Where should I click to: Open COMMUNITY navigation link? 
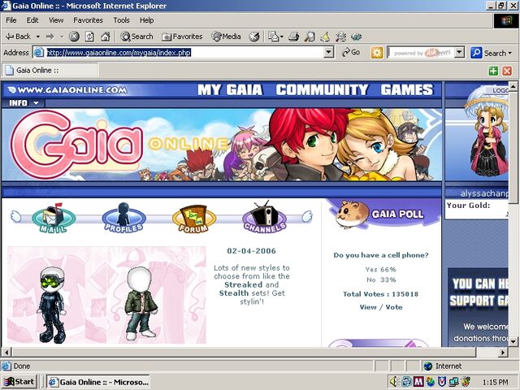point(322,90)
